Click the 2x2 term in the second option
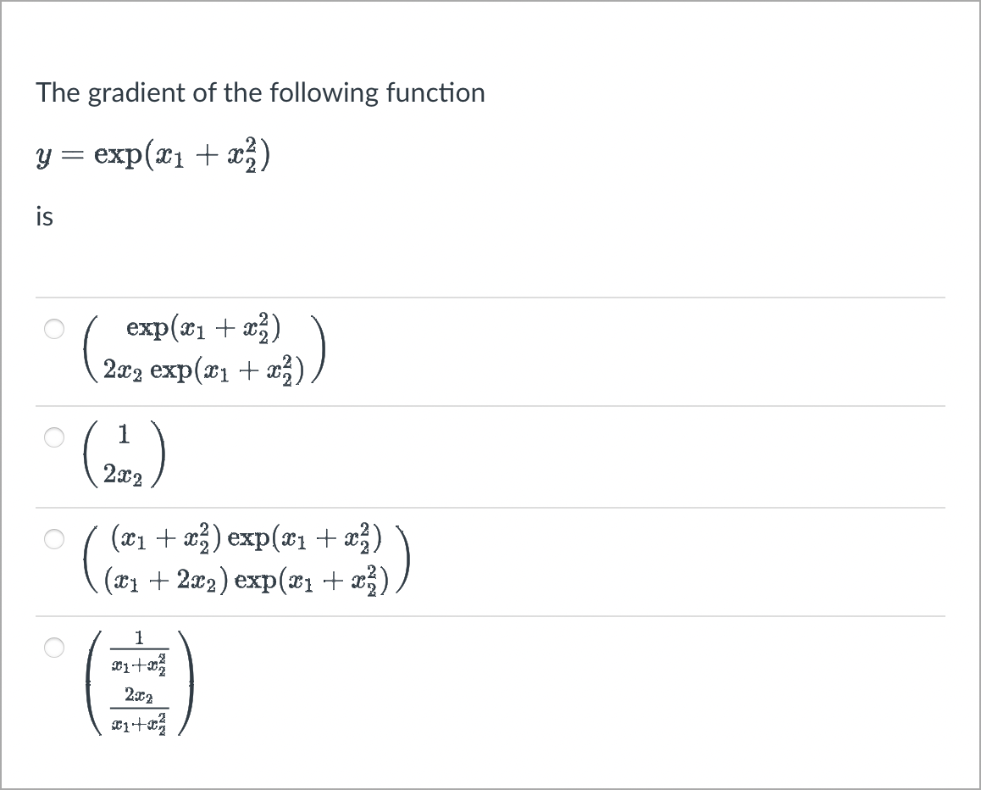Screen dimensions: 981x790 tap(122, 475)
